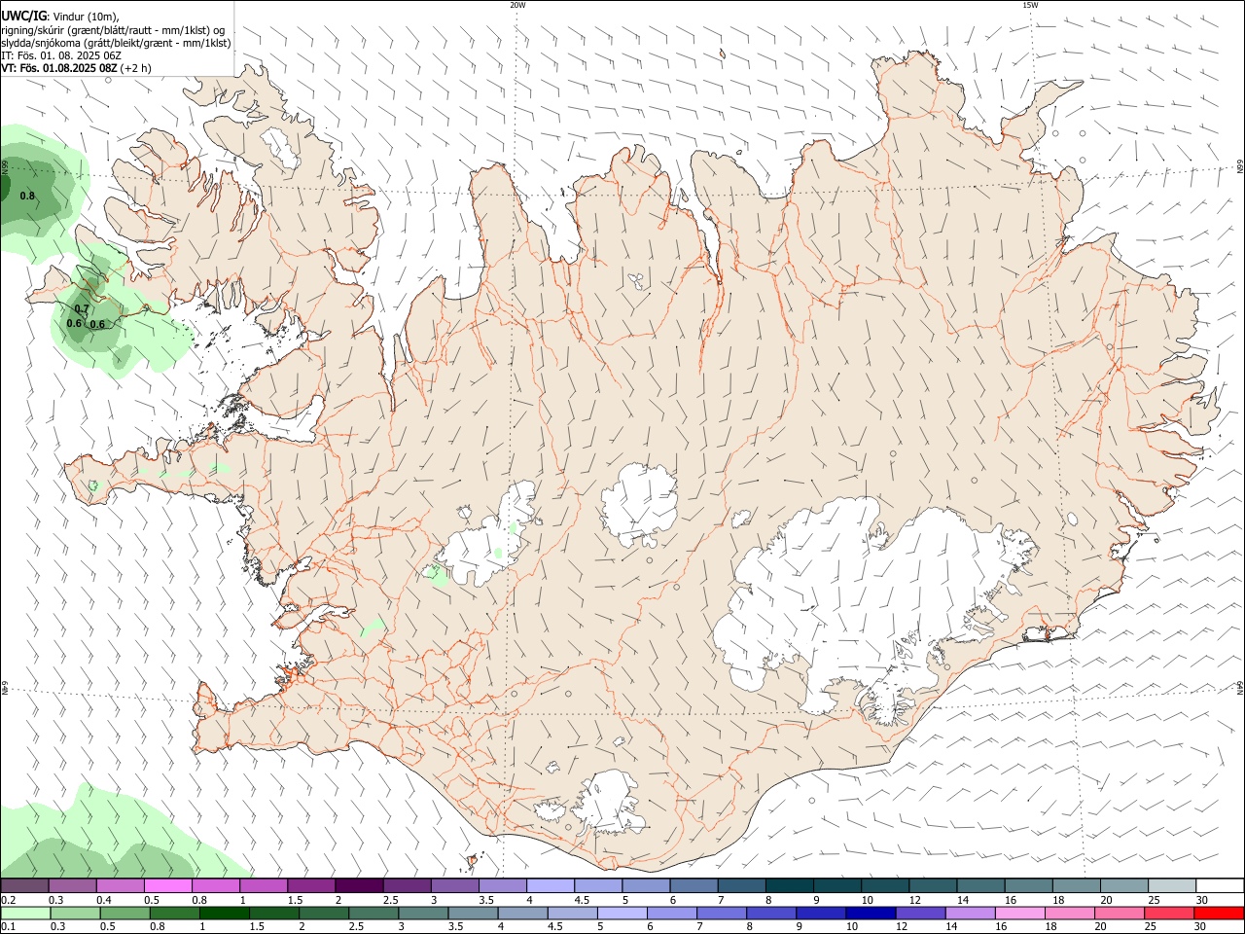The image size is (1245, 934).
Task: Pick the light lavender 4 swatch in the snow scale
Action: [x=551, y=885]
